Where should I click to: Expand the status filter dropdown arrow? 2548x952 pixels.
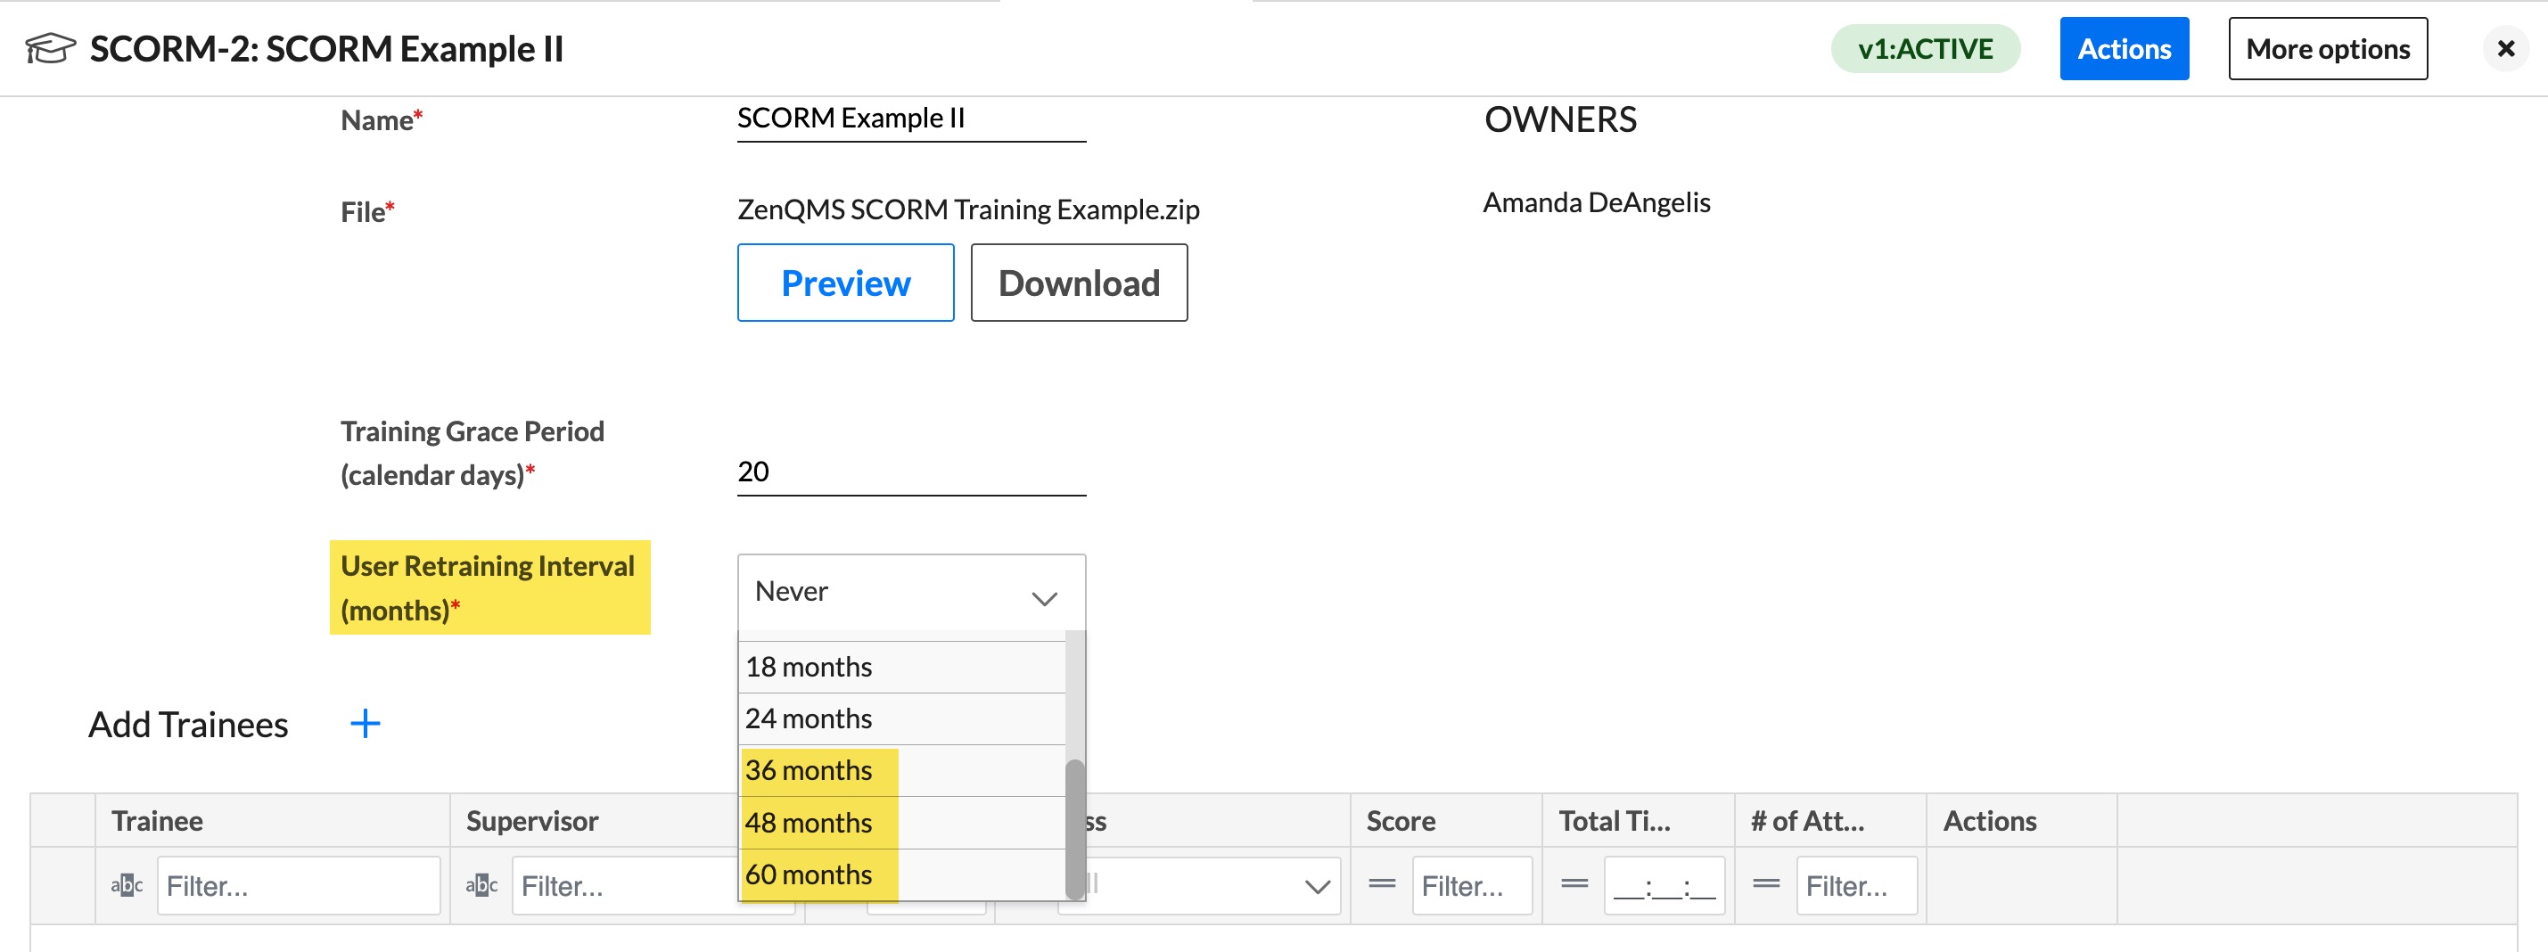[x=1317, y=887]
